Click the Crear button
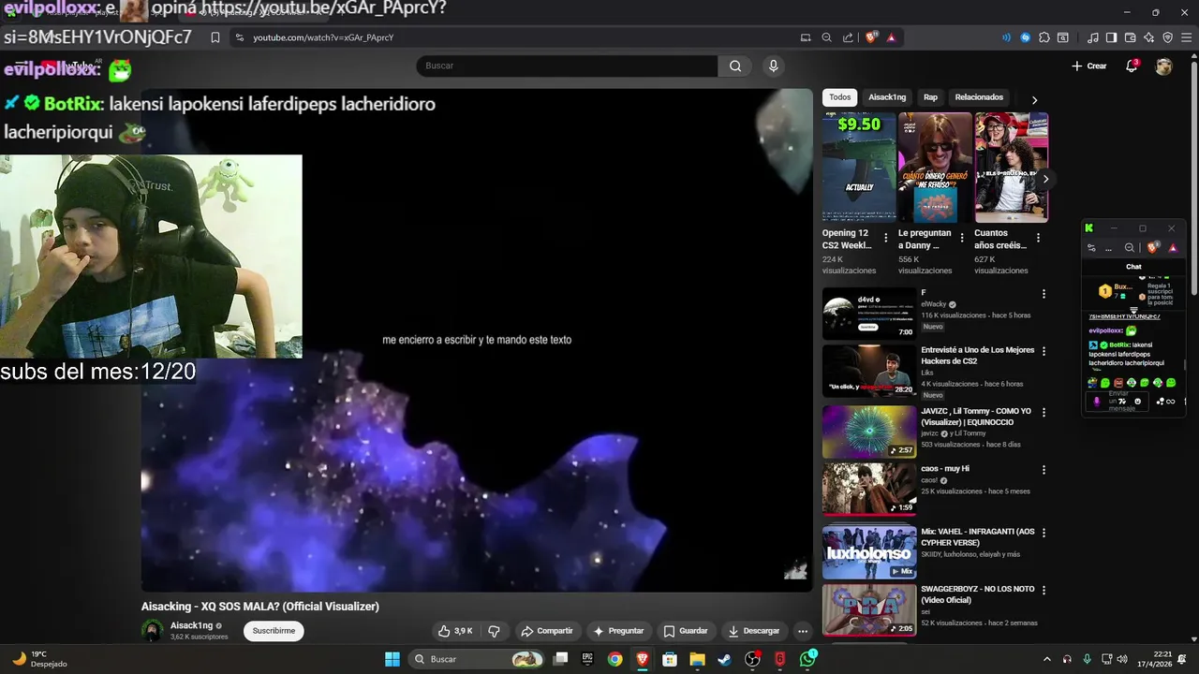 (x=1089, y=66)
